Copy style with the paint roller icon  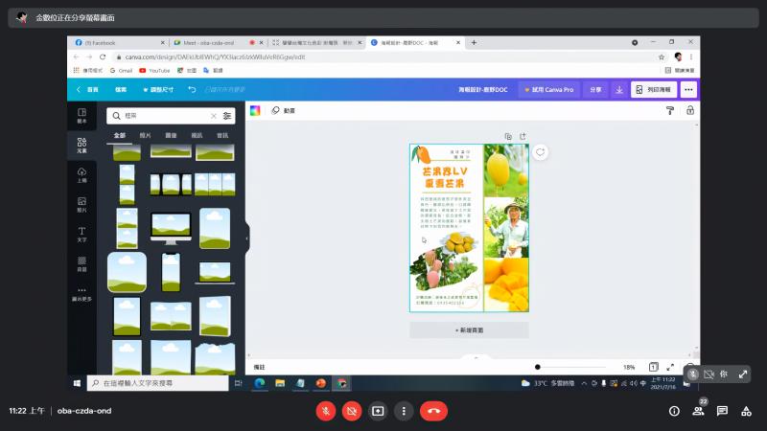click(x=670, y=111)
